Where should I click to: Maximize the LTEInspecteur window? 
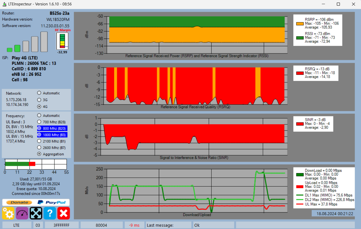pyautogui.click(x=338, y=4)
